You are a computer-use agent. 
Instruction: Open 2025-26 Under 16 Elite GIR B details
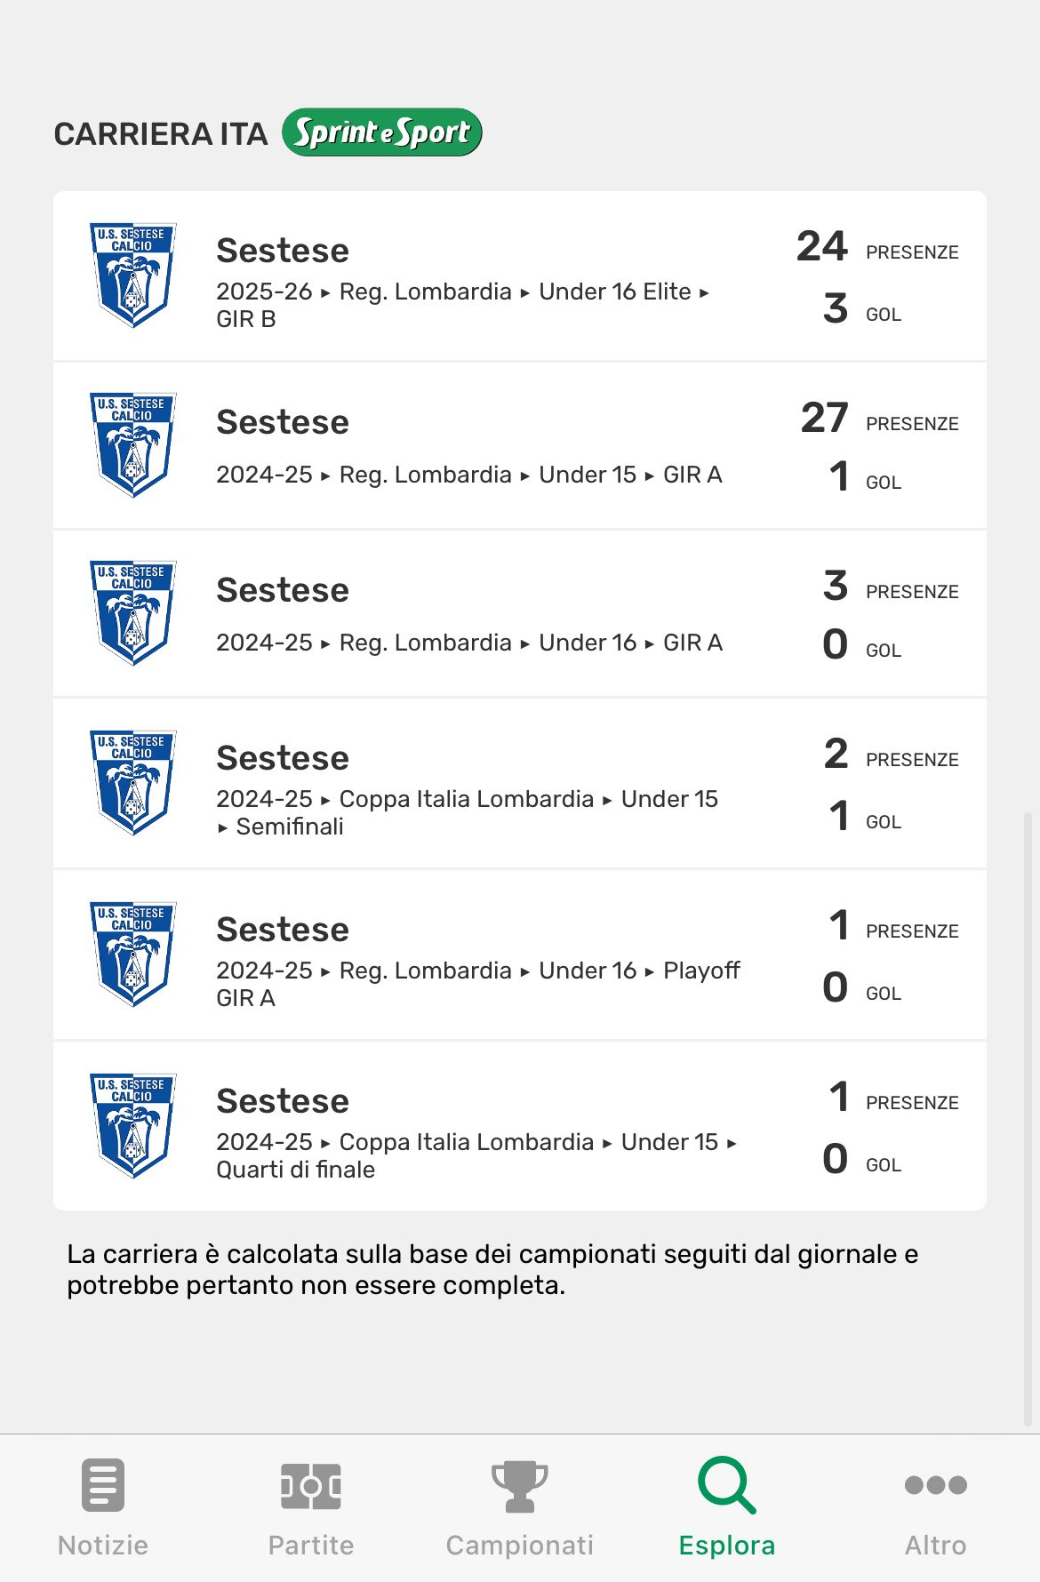(462, 277)
